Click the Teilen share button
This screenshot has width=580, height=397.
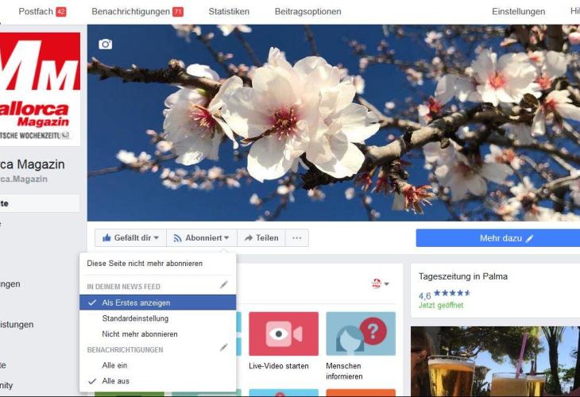click(261, 238)
